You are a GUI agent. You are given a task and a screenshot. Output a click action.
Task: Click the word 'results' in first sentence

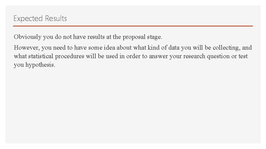point(96,37)
